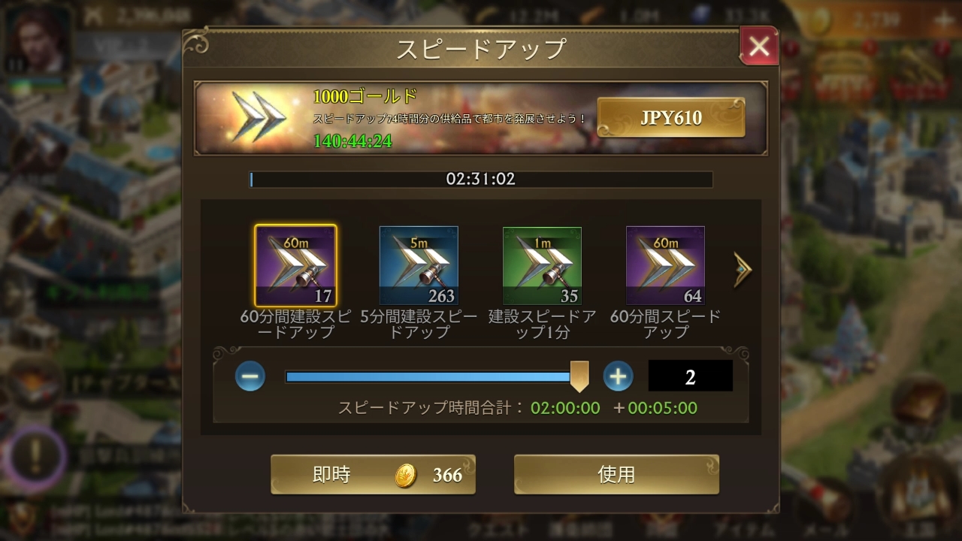The image size is (962, 541).
Task: Close the スピードアップ dialog
Action: [759, 47]
